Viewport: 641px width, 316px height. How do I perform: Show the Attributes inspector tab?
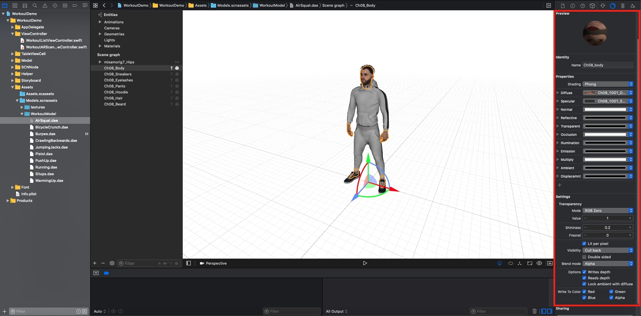point(603,6)
